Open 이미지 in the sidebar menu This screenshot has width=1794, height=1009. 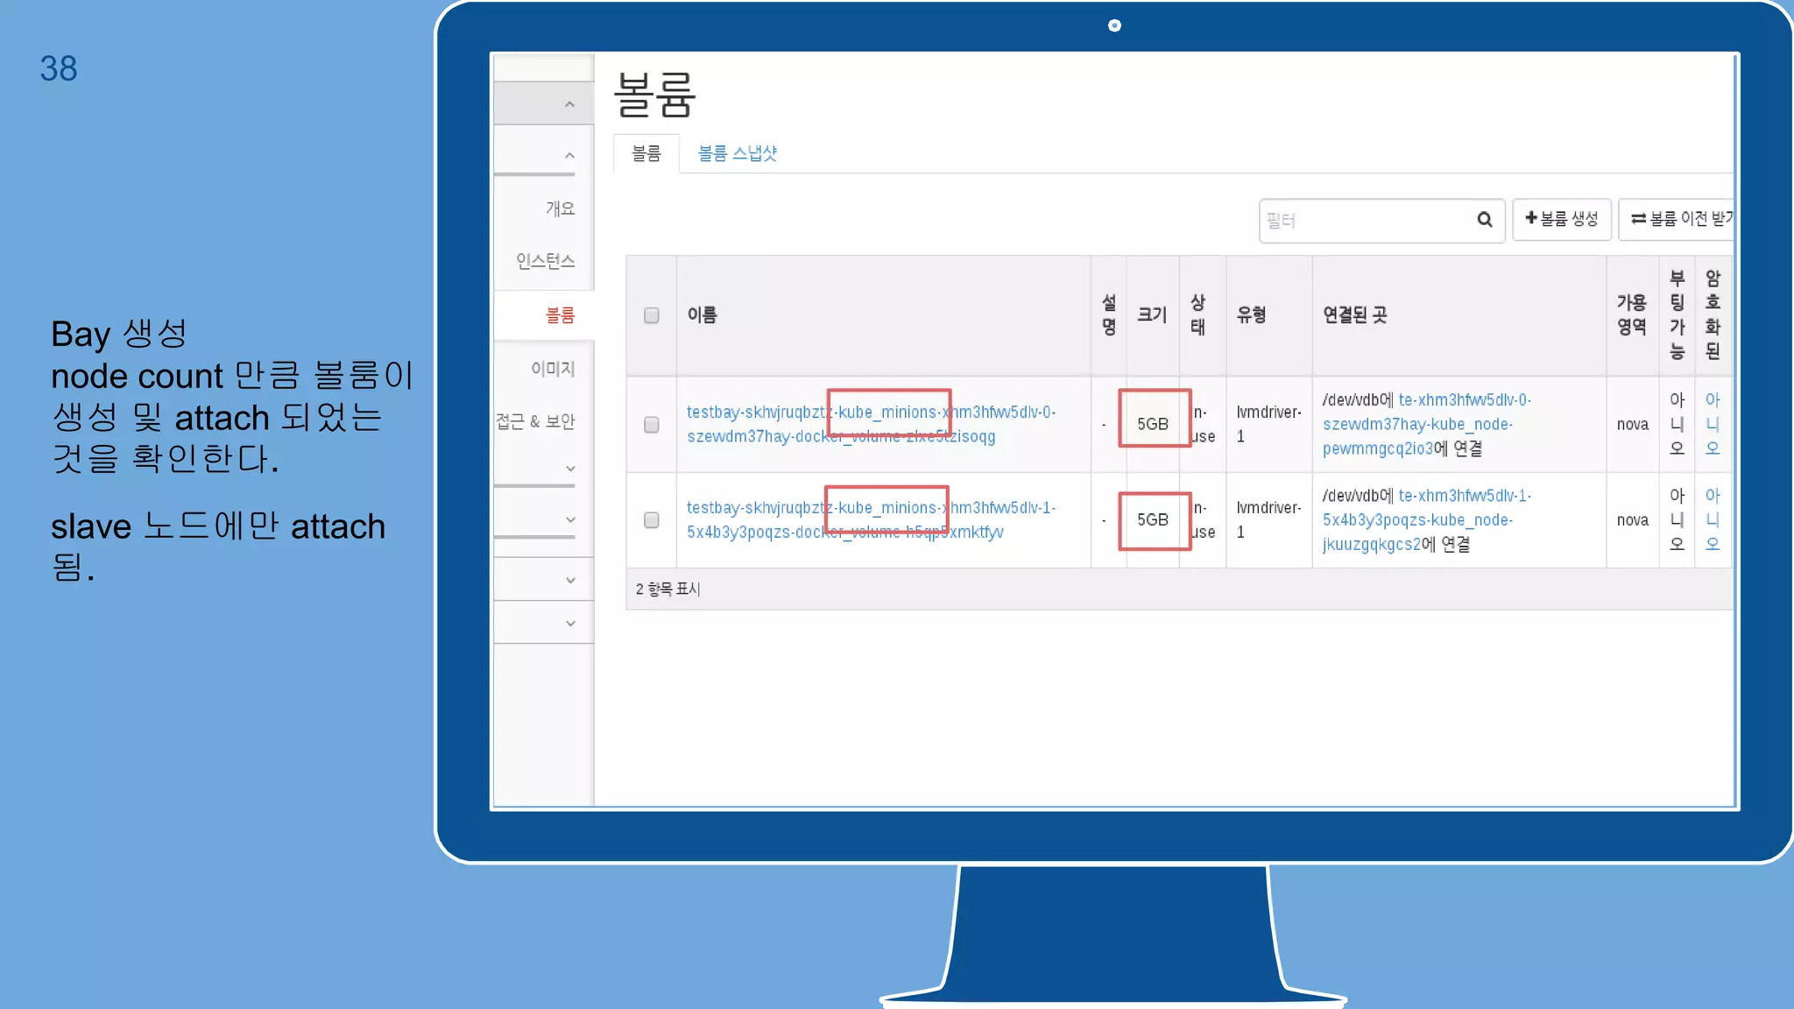(552, 369)
